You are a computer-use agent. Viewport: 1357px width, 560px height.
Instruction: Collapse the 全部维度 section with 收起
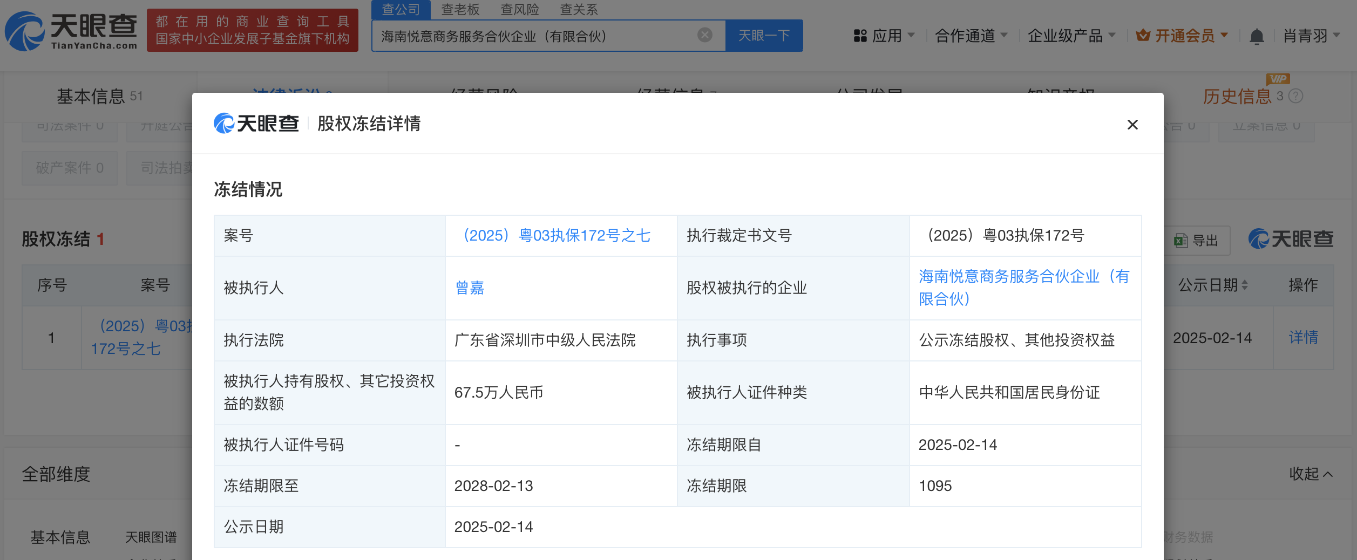pos(1311,474)
